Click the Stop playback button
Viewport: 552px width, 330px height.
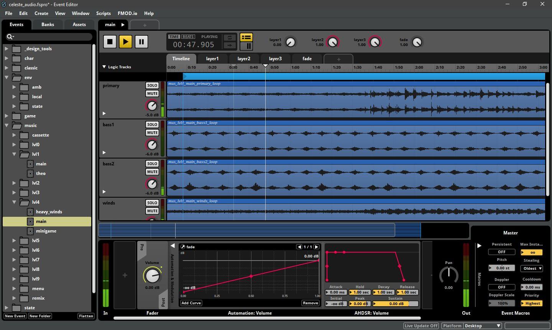(110, 41)
